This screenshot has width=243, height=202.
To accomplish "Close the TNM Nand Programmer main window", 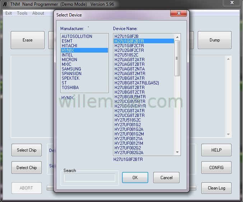I will point(232,3).
